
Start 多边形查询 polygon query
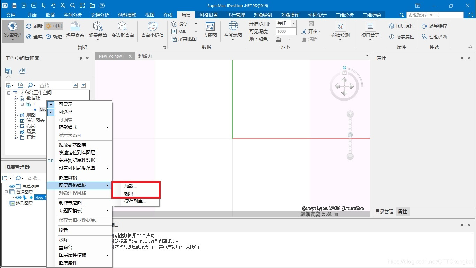pyautogui.click(x=123, y=30)
